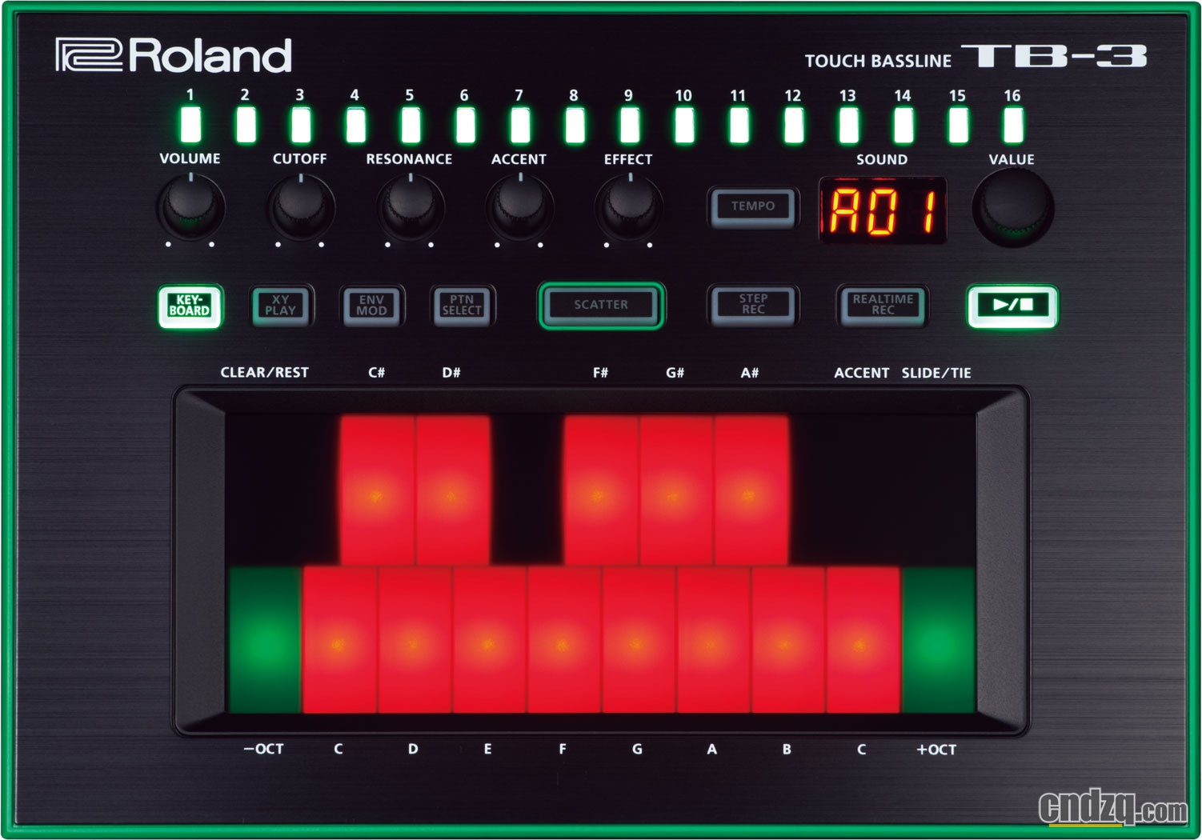Select the XY PLAY button
The image size is (1202, 840).
tap(281, 306)
